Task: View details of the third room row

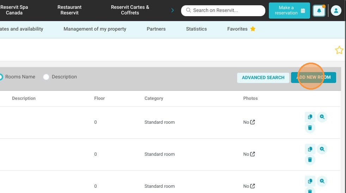Action: pyautogui.click(x=322, y=181)
